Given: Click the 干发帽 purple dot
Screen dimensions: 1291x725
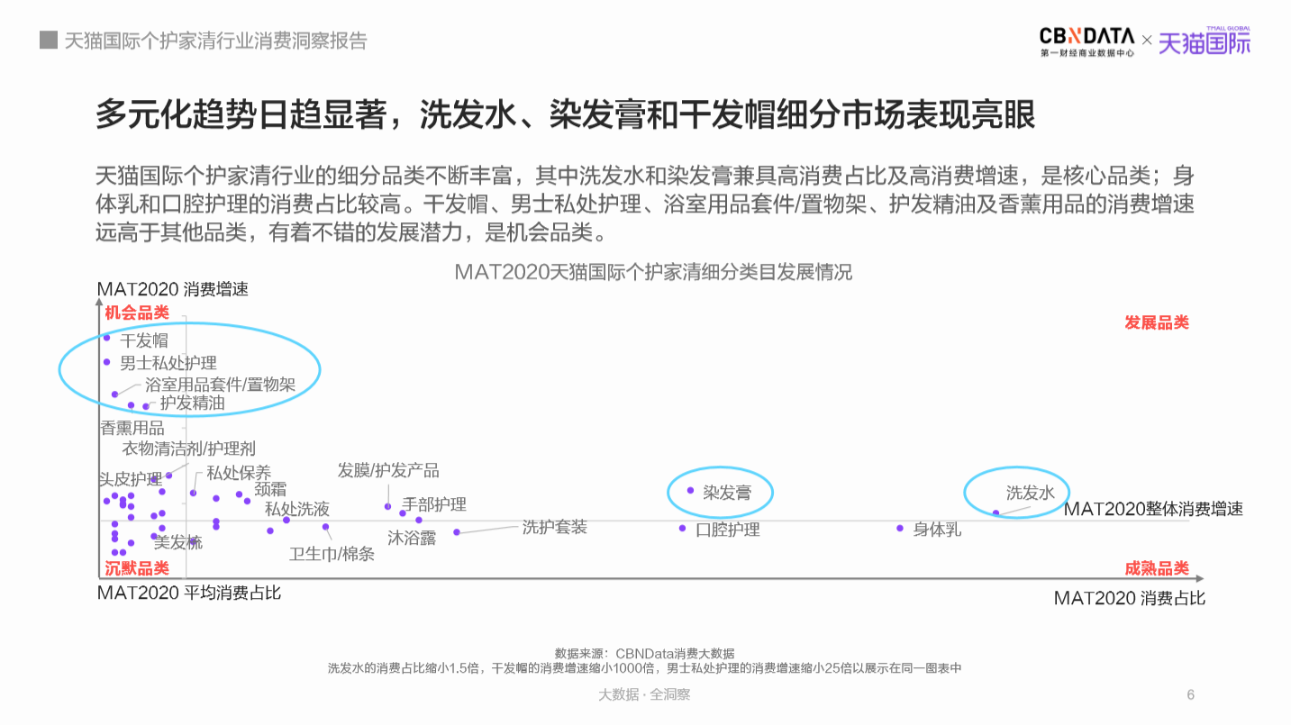Looking at the screenshot, I should pos(107,338).
